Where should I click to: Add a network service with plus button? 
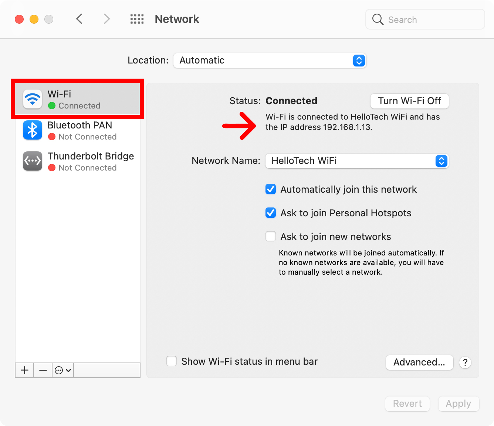24,370
